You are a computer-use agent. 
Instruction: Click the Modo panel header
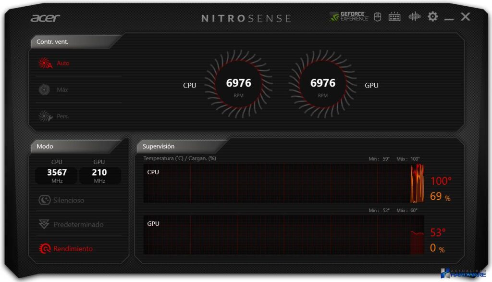coord(45,146)
